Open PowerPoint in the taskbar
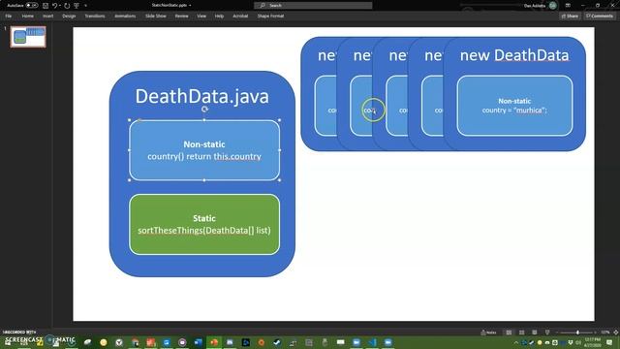The height and width of the screenshot is (349, 620). pyautogui.click(x=214, y=342)
